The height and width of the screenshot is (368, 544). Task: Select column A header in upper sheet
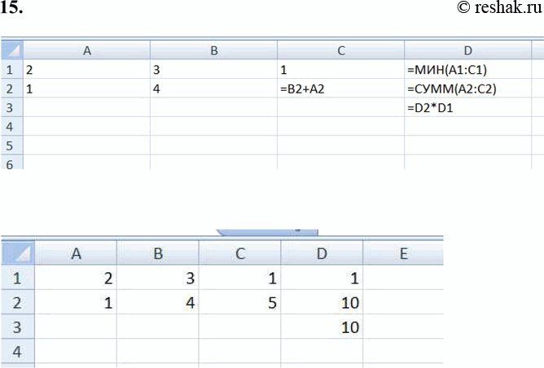pos(87,50)
